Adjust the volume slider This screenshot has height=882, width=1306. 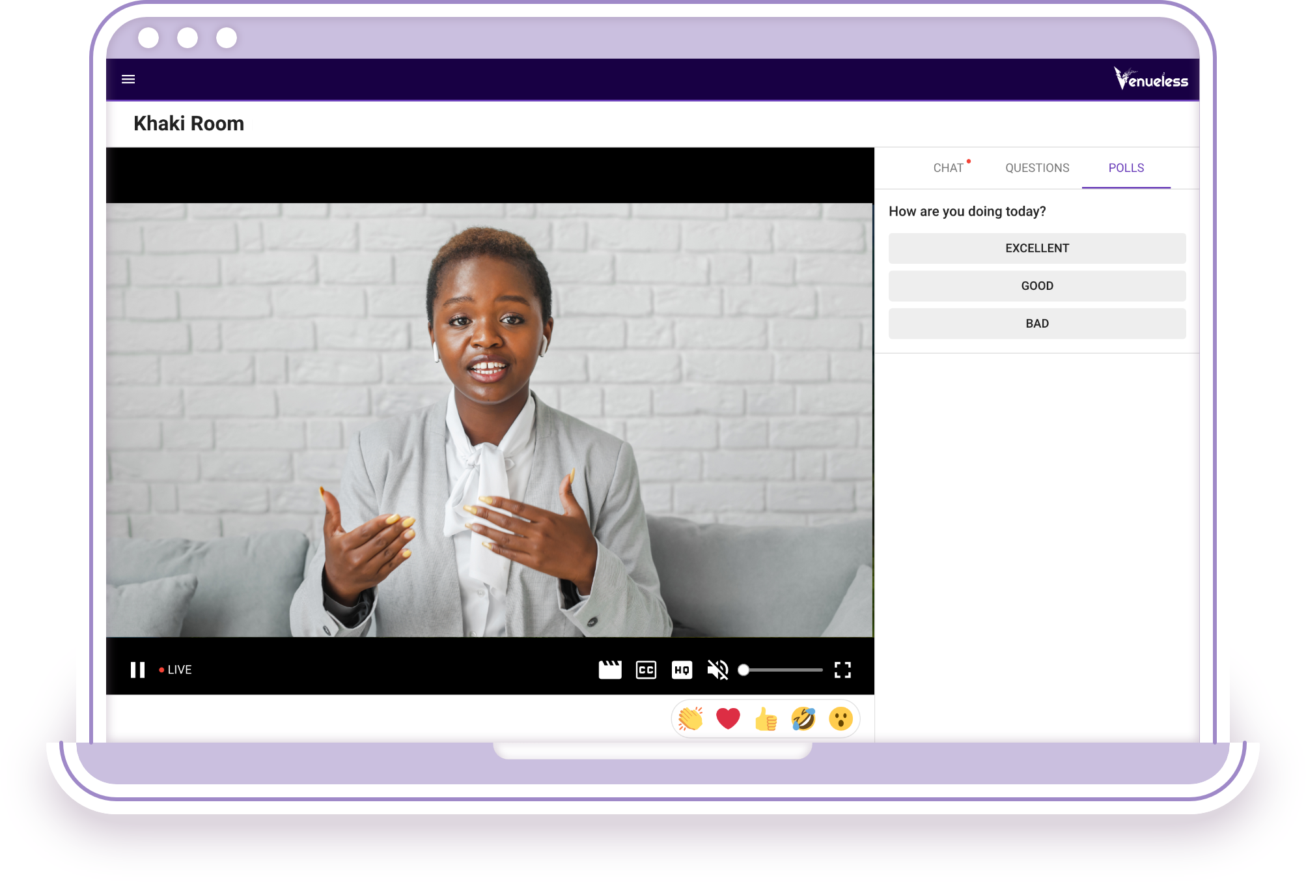tap(781, 670)
